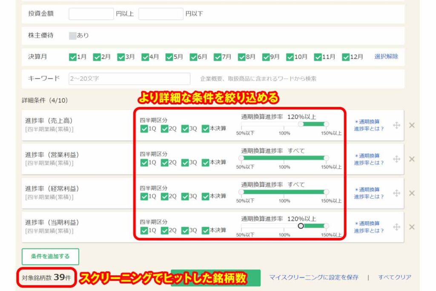Click the 営業利益 progress slider's left handle

[x=241, y=158]
